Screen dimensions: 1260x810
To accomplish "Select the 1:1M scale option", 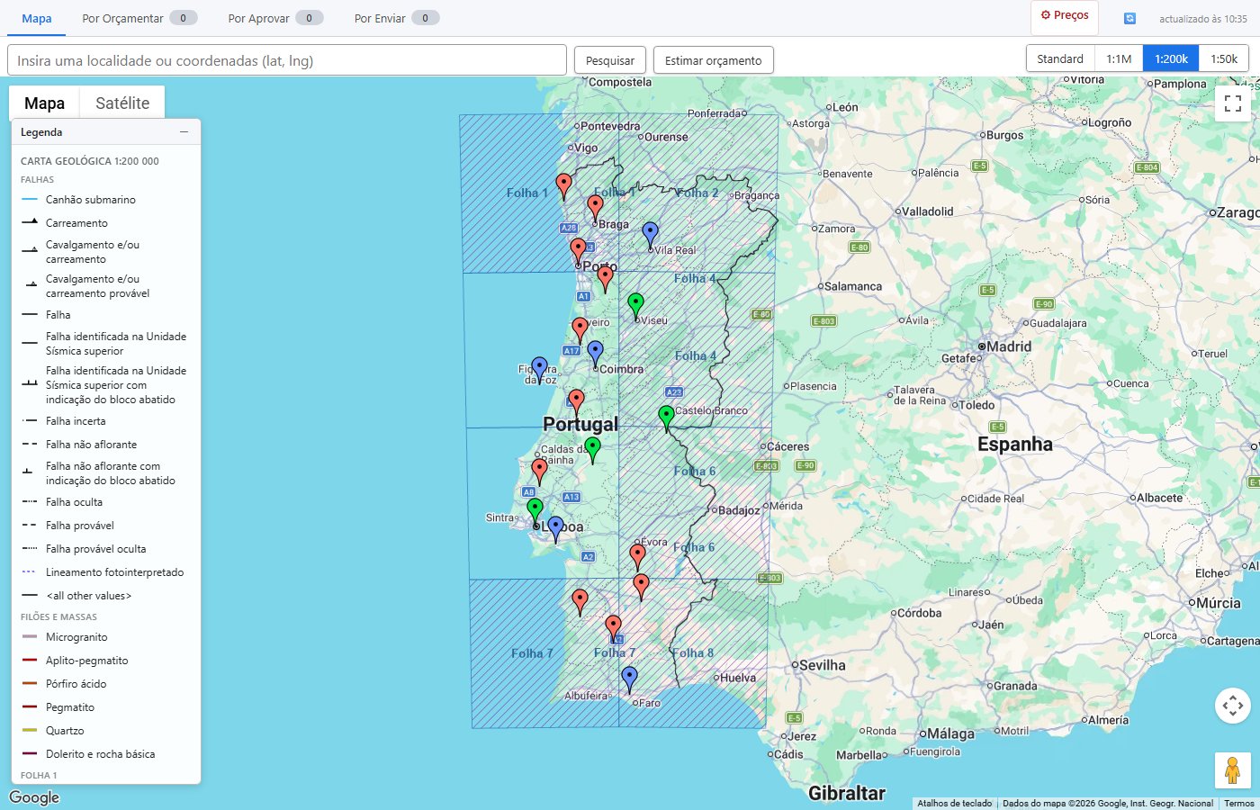I will pos(1119,58).
